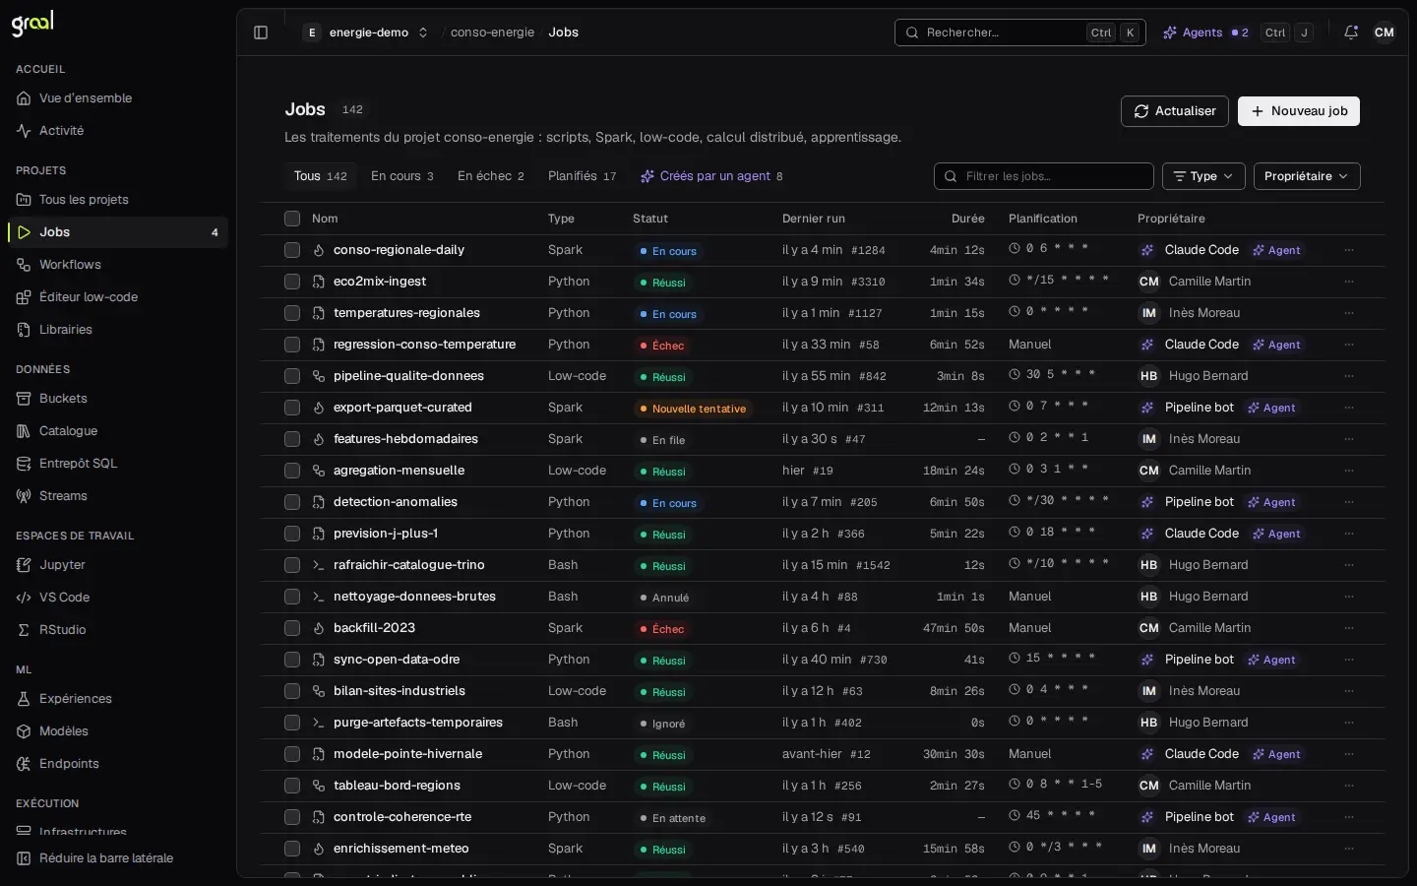Open Entrepôt SQL

coord(118,464)
